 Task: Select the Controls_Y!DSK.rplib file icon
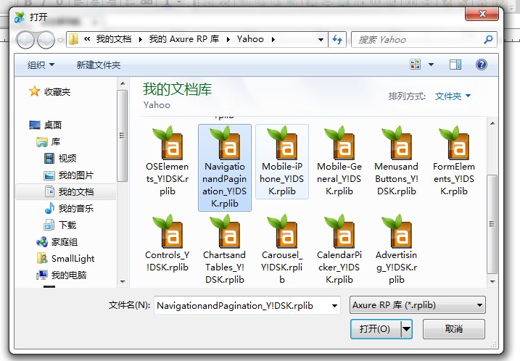click(168, 232)
